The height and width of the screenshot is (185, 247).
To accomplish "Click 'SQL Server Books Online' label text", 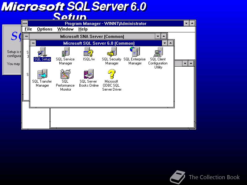I will click(89, 83).
